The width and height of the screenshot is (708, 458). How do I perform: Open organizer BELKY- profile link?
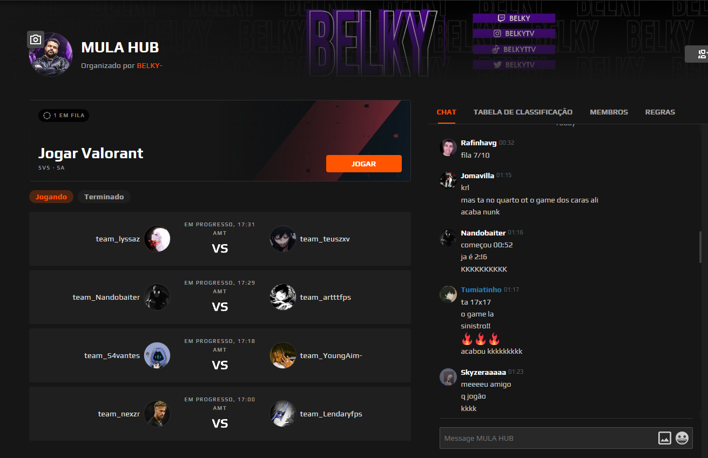150,66
